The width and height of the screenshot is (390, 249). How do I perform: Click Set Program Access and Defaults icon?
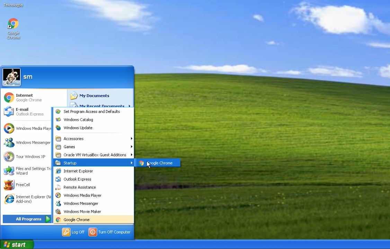[x=58, y=112]
